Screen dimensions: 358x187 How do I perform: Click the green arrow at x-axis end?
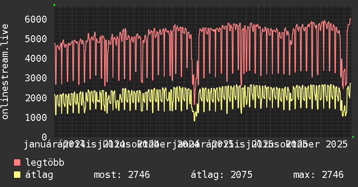click(x=353, y=137)
